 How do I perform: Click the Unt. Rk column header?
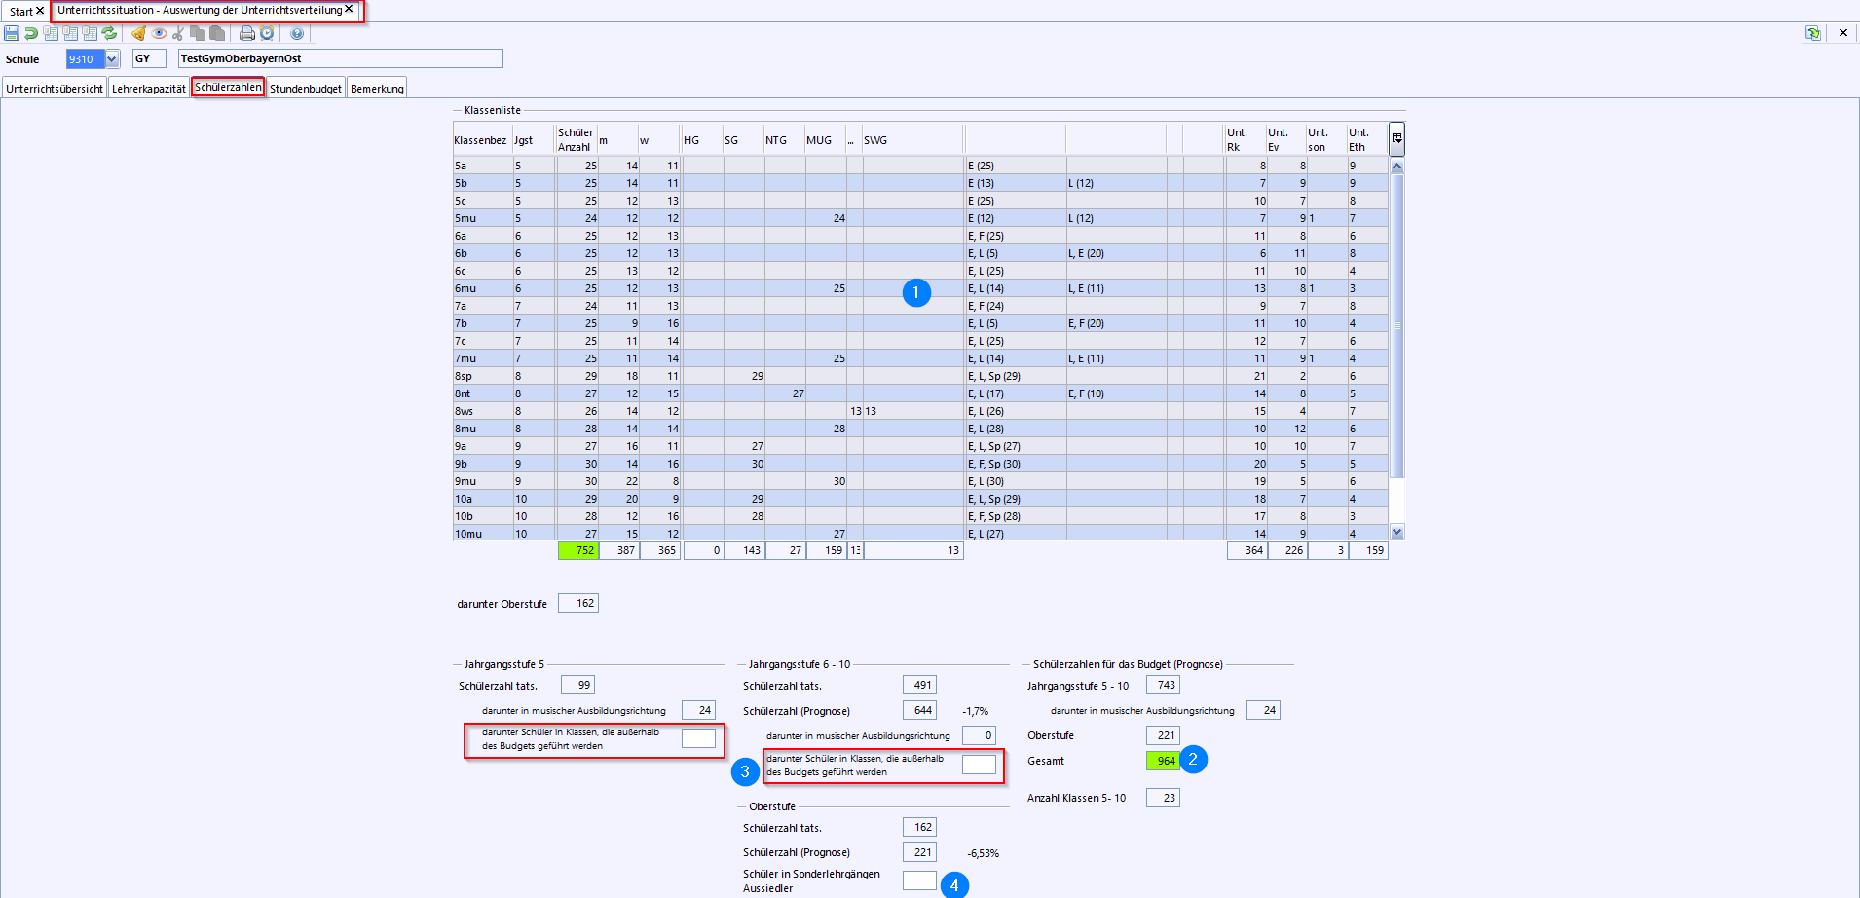point(1246,139)
